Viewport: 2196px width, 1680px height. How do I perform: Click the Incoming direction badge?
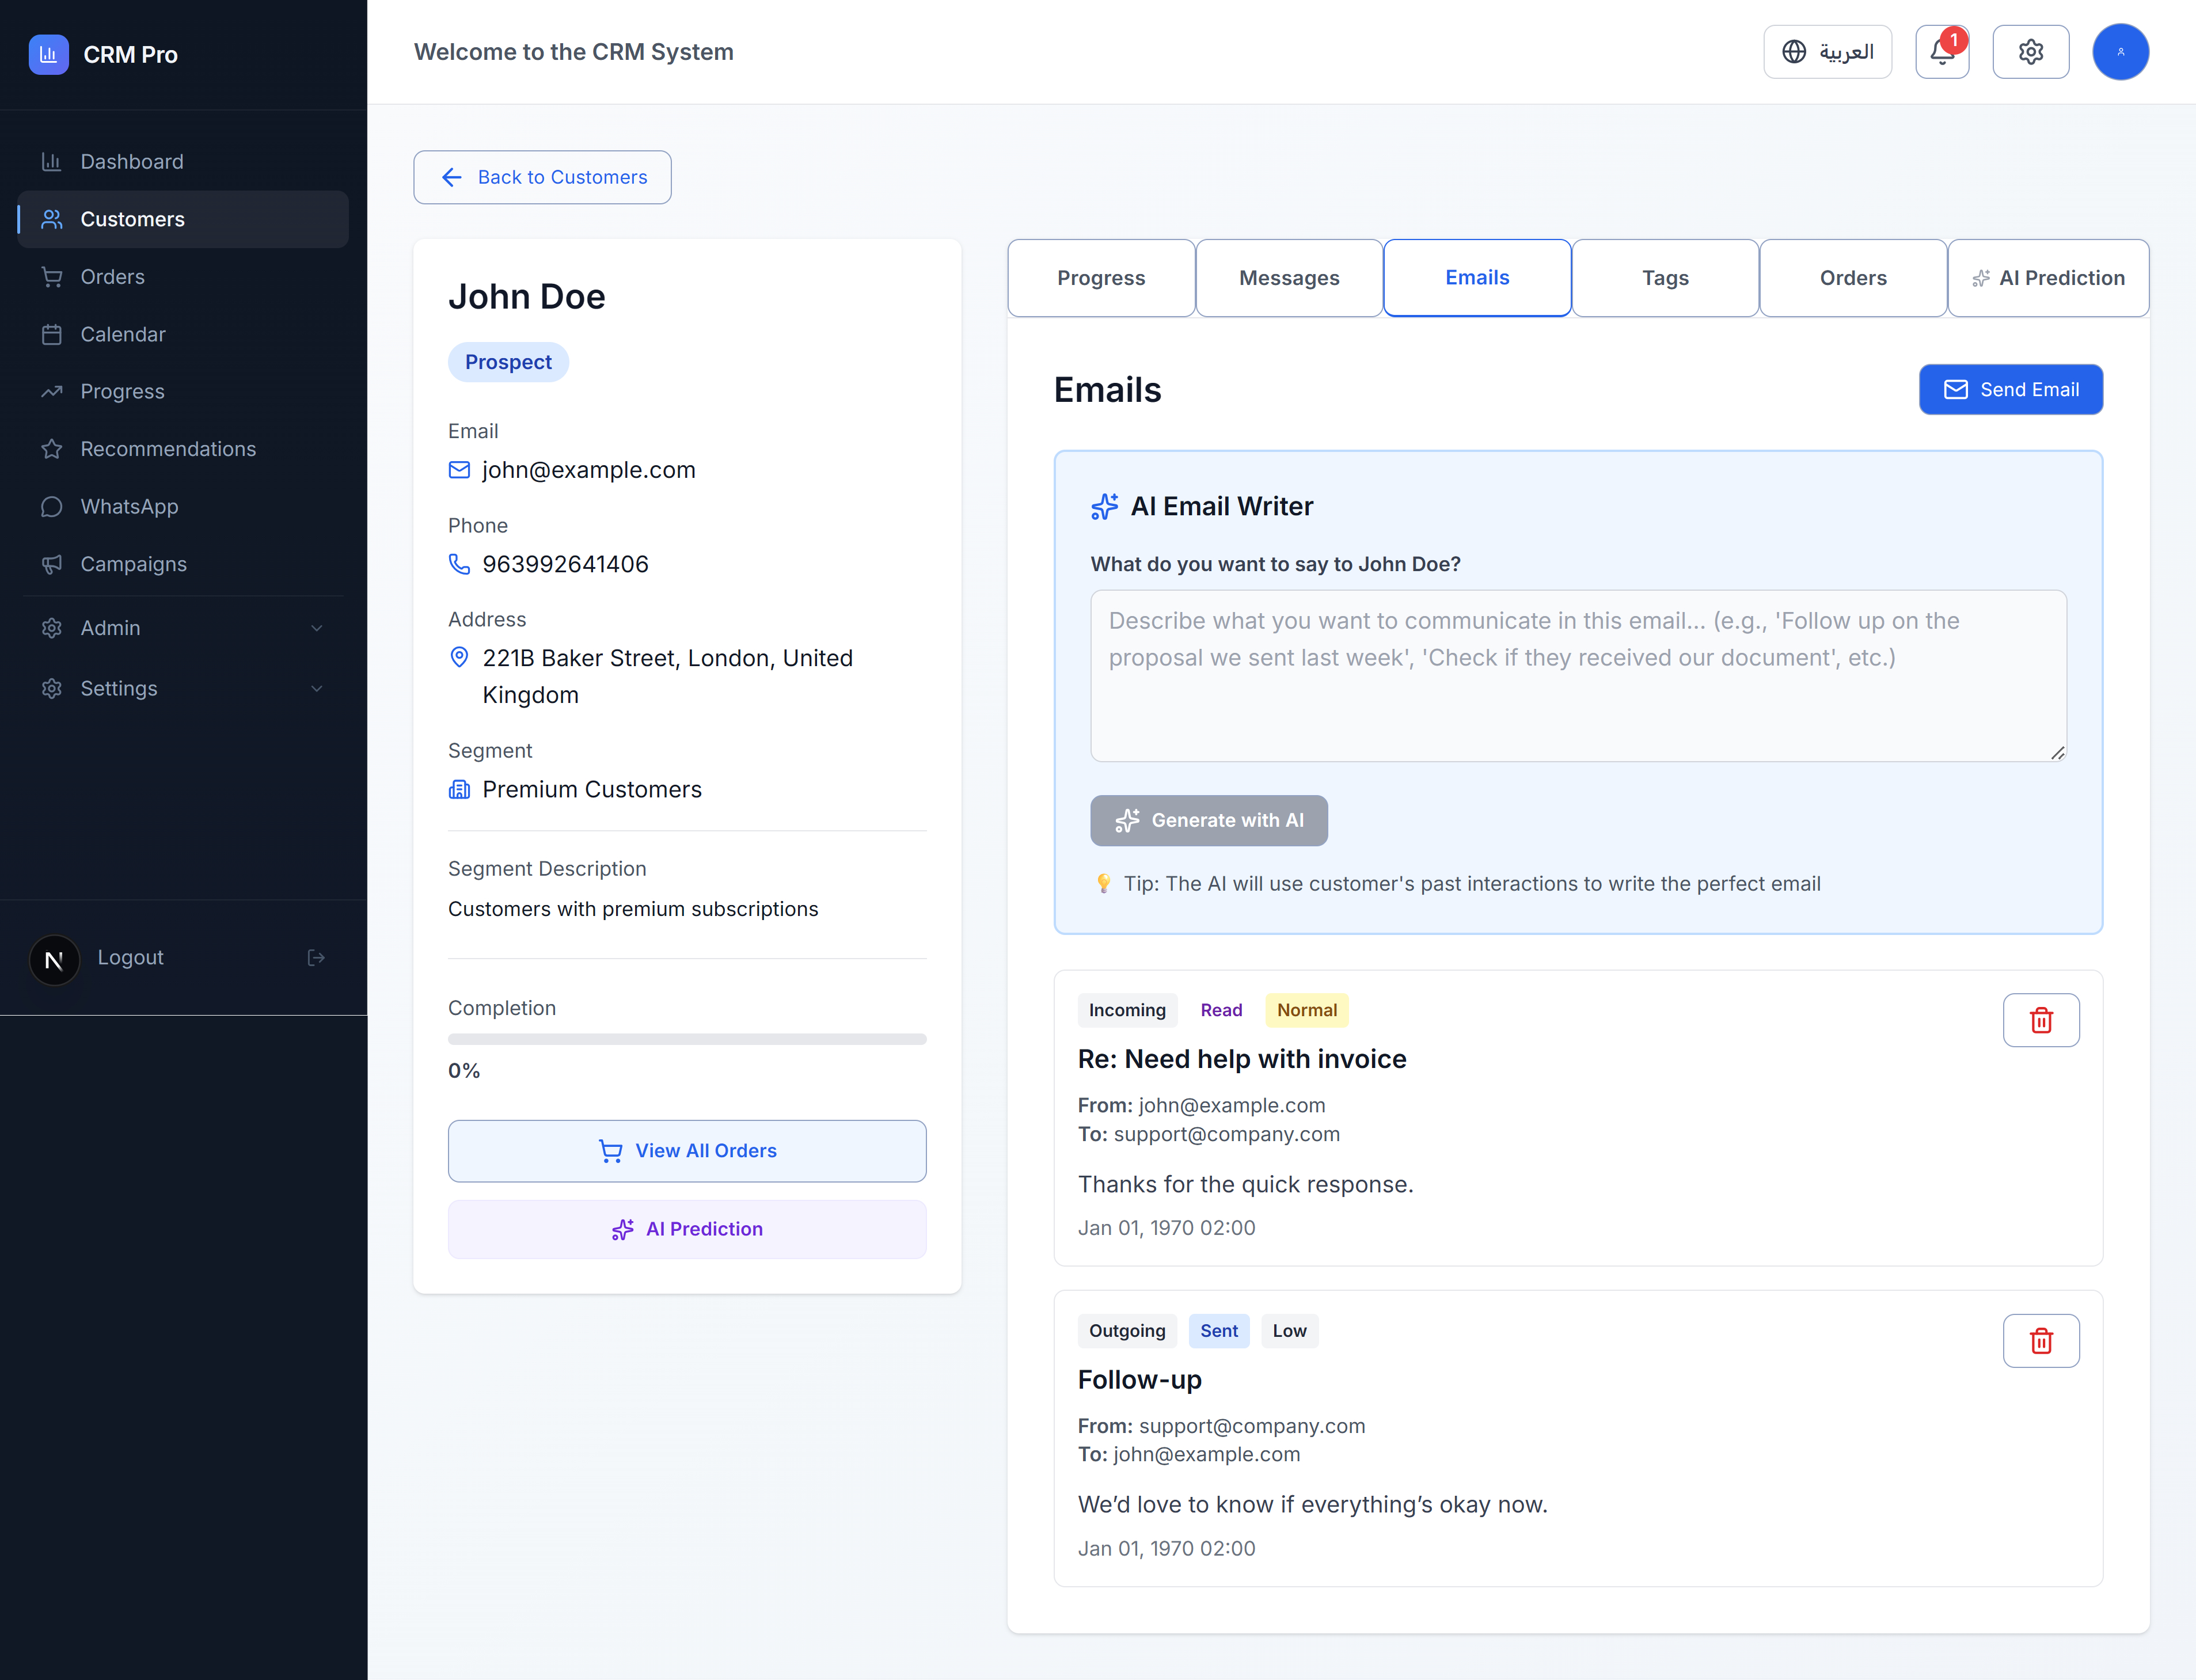coord(1127,1010)
